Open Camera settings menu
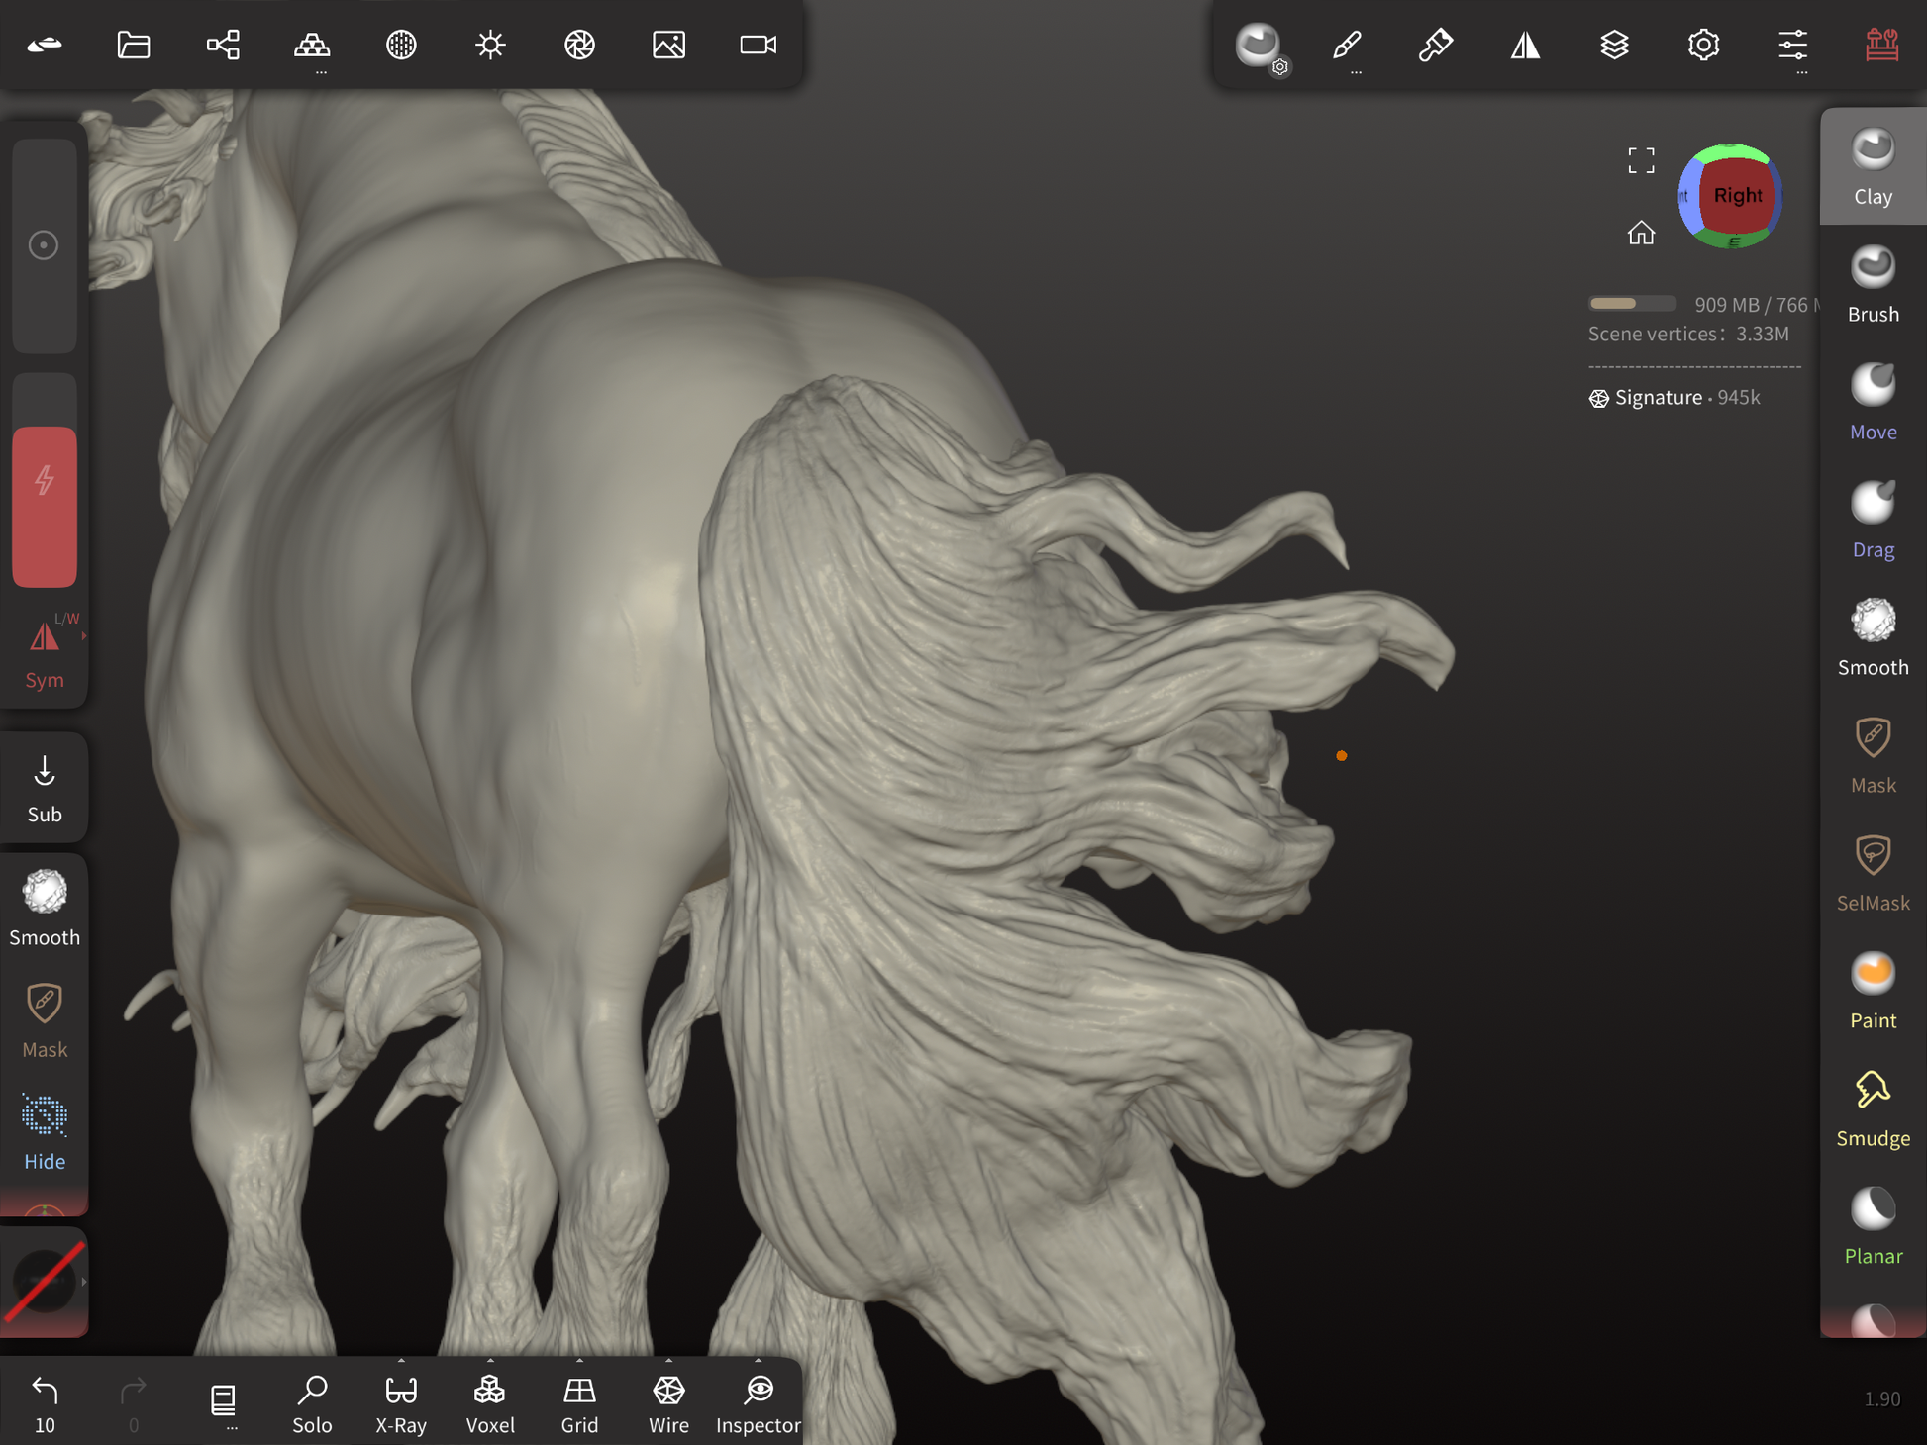The image size is (1927, 1445). coord(759,45)
